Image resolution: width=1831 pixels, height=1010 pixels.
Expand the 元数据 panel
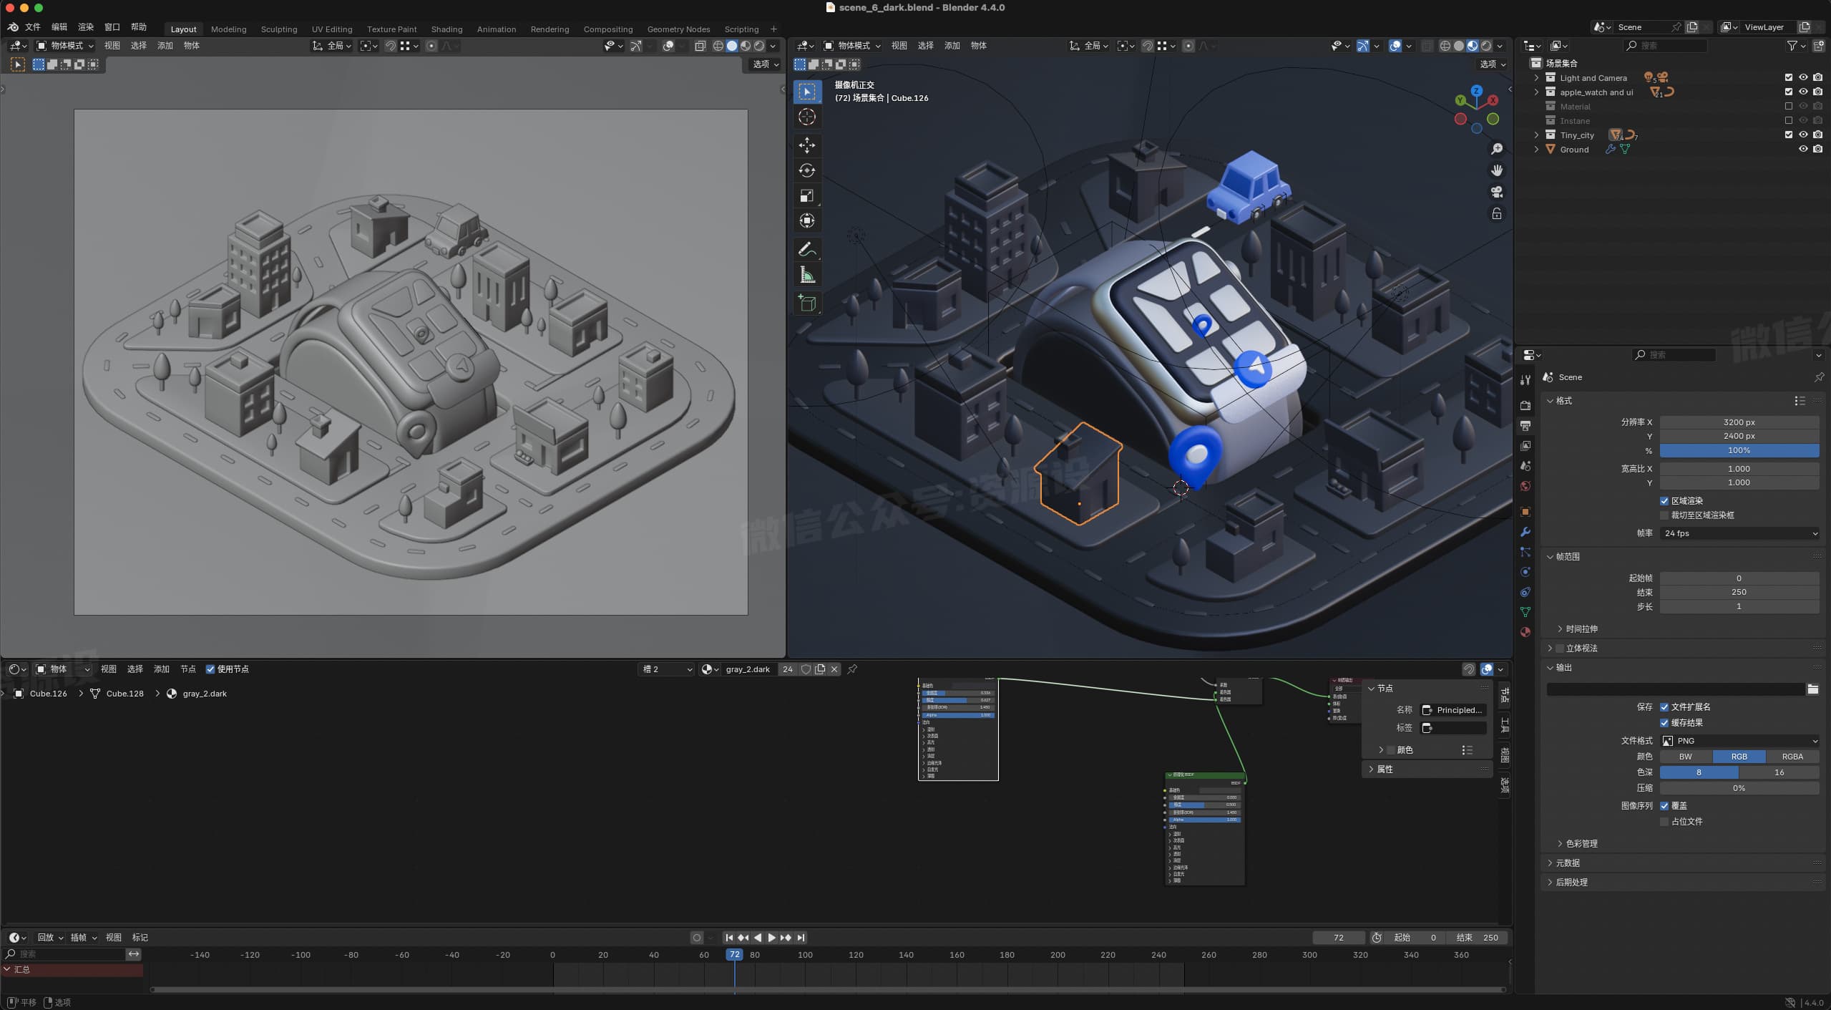pyautogui.click(x=1567, y=863)
